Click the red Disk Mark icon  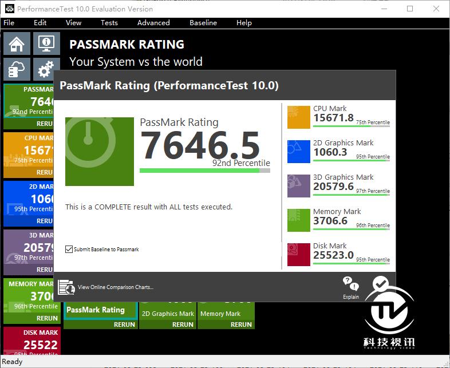299,255
